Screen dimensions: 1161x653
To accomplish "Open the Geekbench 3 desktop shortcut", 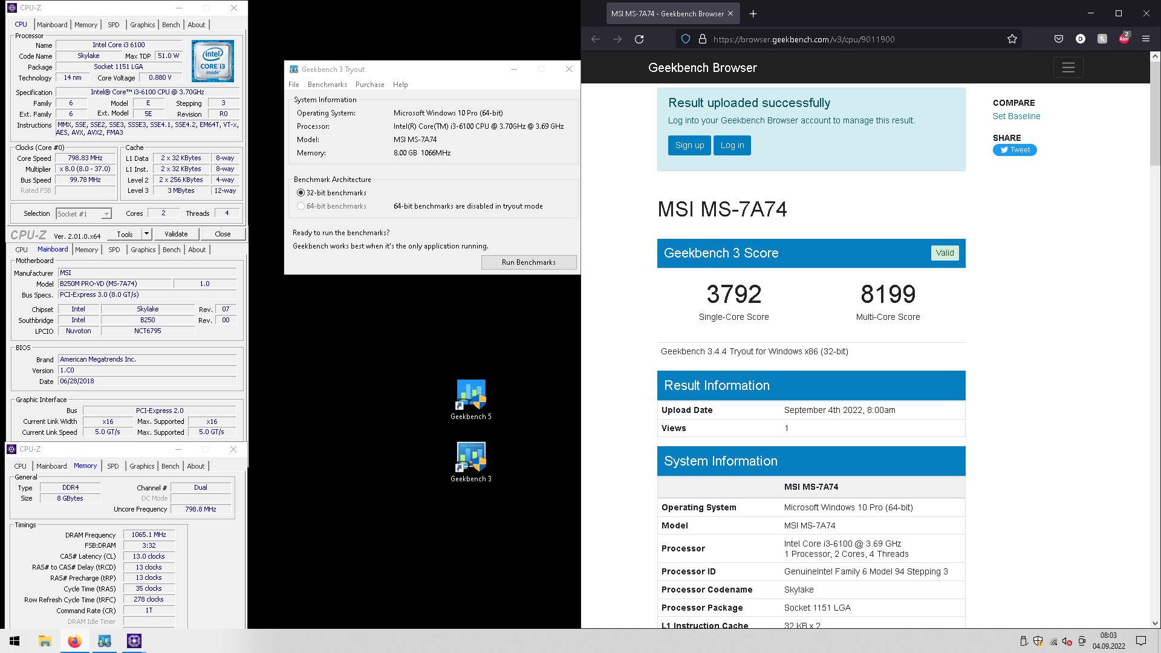I will (471, 462).
